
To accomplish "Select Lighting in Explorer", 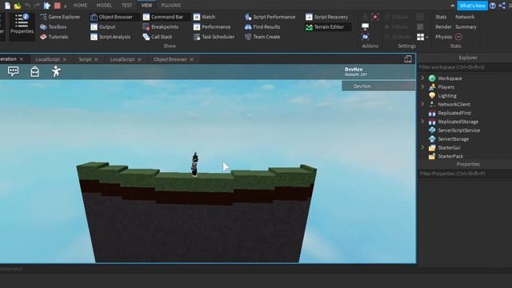I will click(447, 96).
